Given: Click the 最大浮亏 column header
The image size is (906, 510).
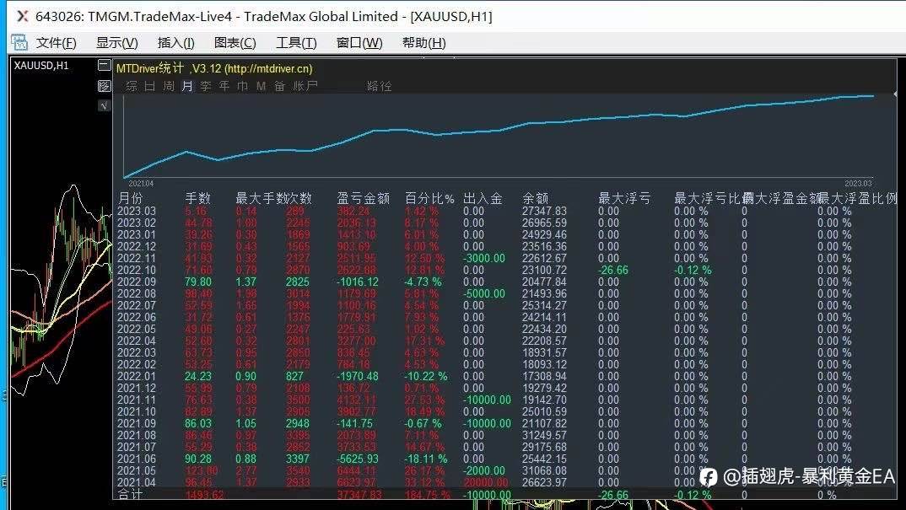Looking at the screenshot, I should pos(624,198).
